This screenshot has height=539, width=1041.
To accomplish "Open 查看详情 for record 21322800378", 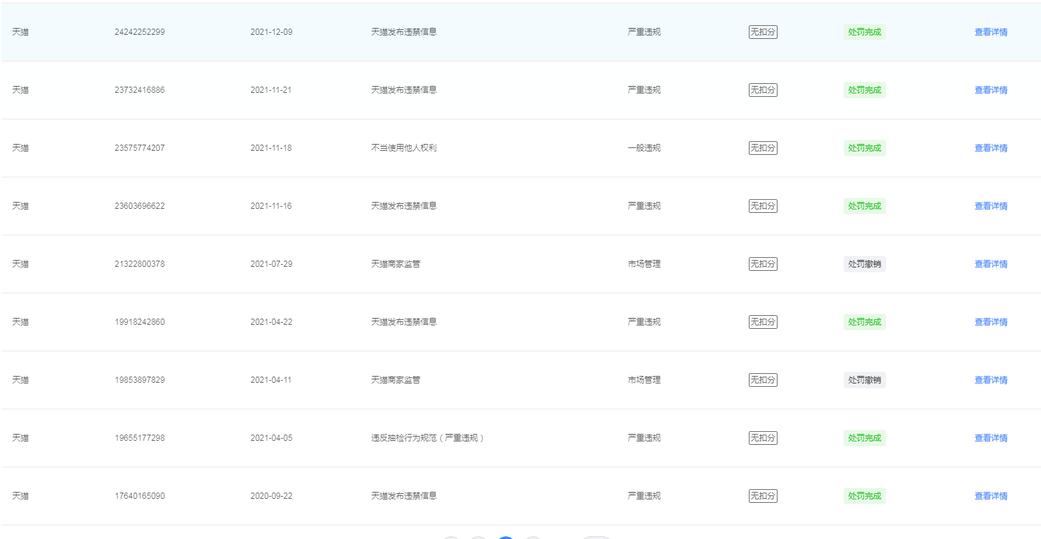I will (x=990, y=264).
